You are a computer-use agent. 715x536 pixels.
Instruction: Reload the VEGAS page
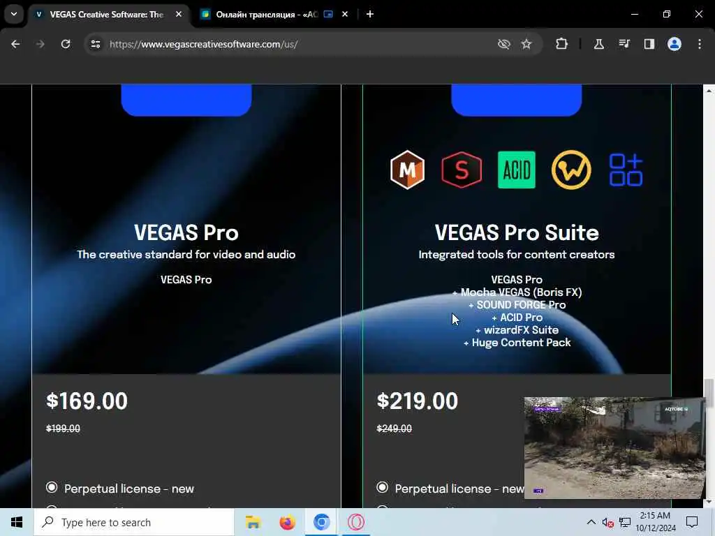point(66,44)
